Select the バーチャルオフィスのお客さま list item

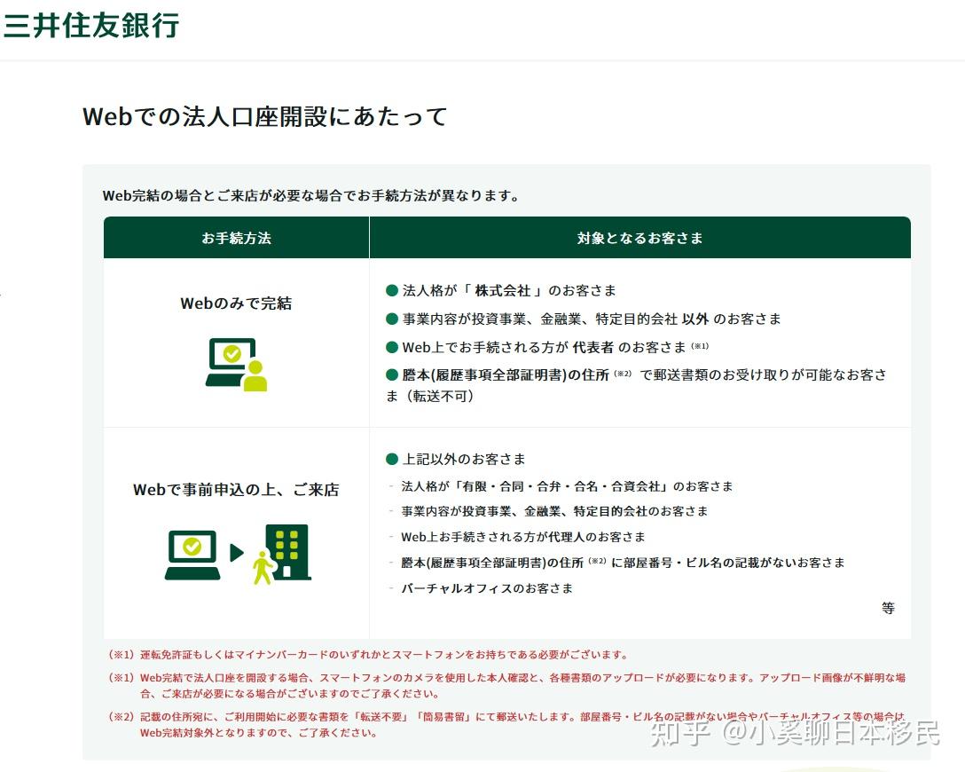(483, 587)
